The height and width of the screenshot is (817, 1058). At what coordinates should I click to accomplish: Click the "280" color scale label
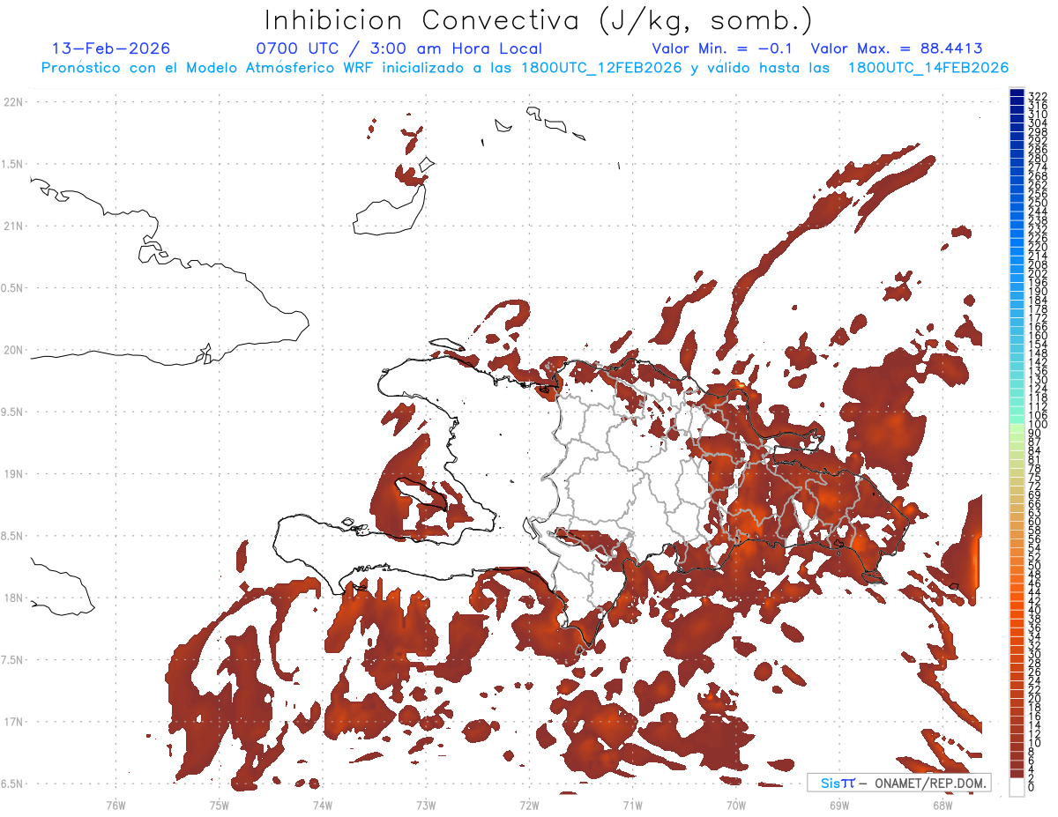coord(1038,158)
